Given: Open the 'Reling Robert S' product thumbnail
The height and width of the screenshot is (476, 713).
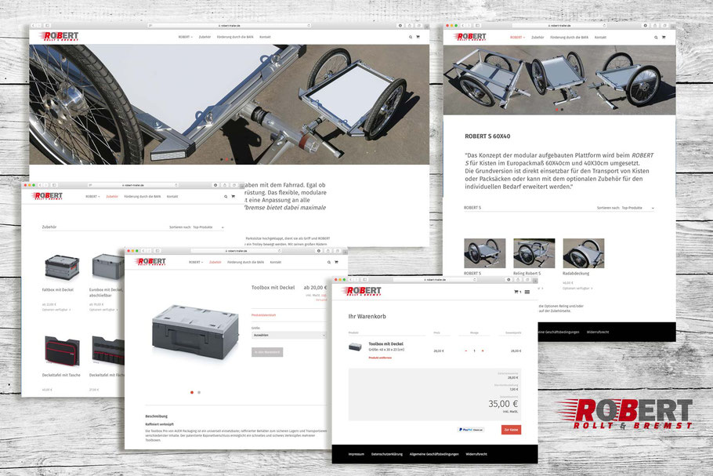Looking at the screenshot, I should [534, 253].
